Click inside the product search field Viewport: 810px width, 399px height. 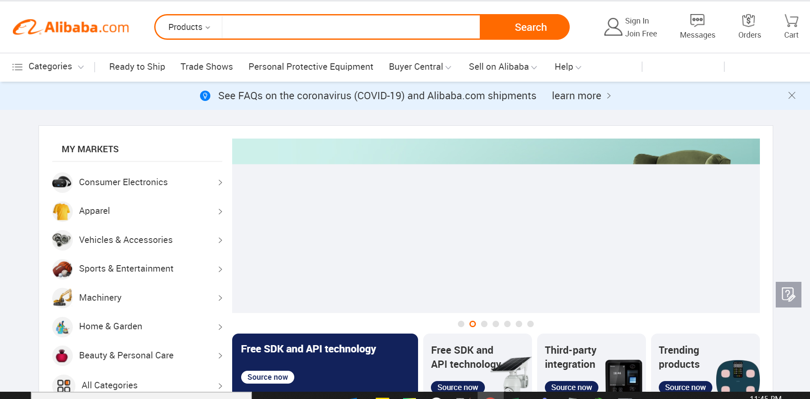(x=351, y=27)
